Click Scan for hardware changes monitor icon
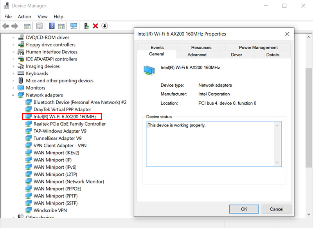The image size is (313, 228). tap(74, 26)
